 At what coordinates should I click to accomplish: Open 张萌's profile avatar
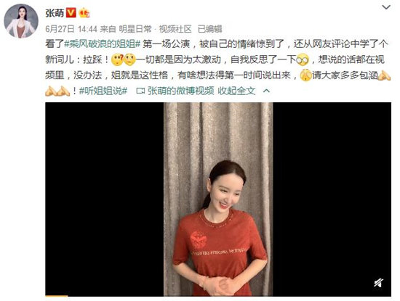coord(21,21)
